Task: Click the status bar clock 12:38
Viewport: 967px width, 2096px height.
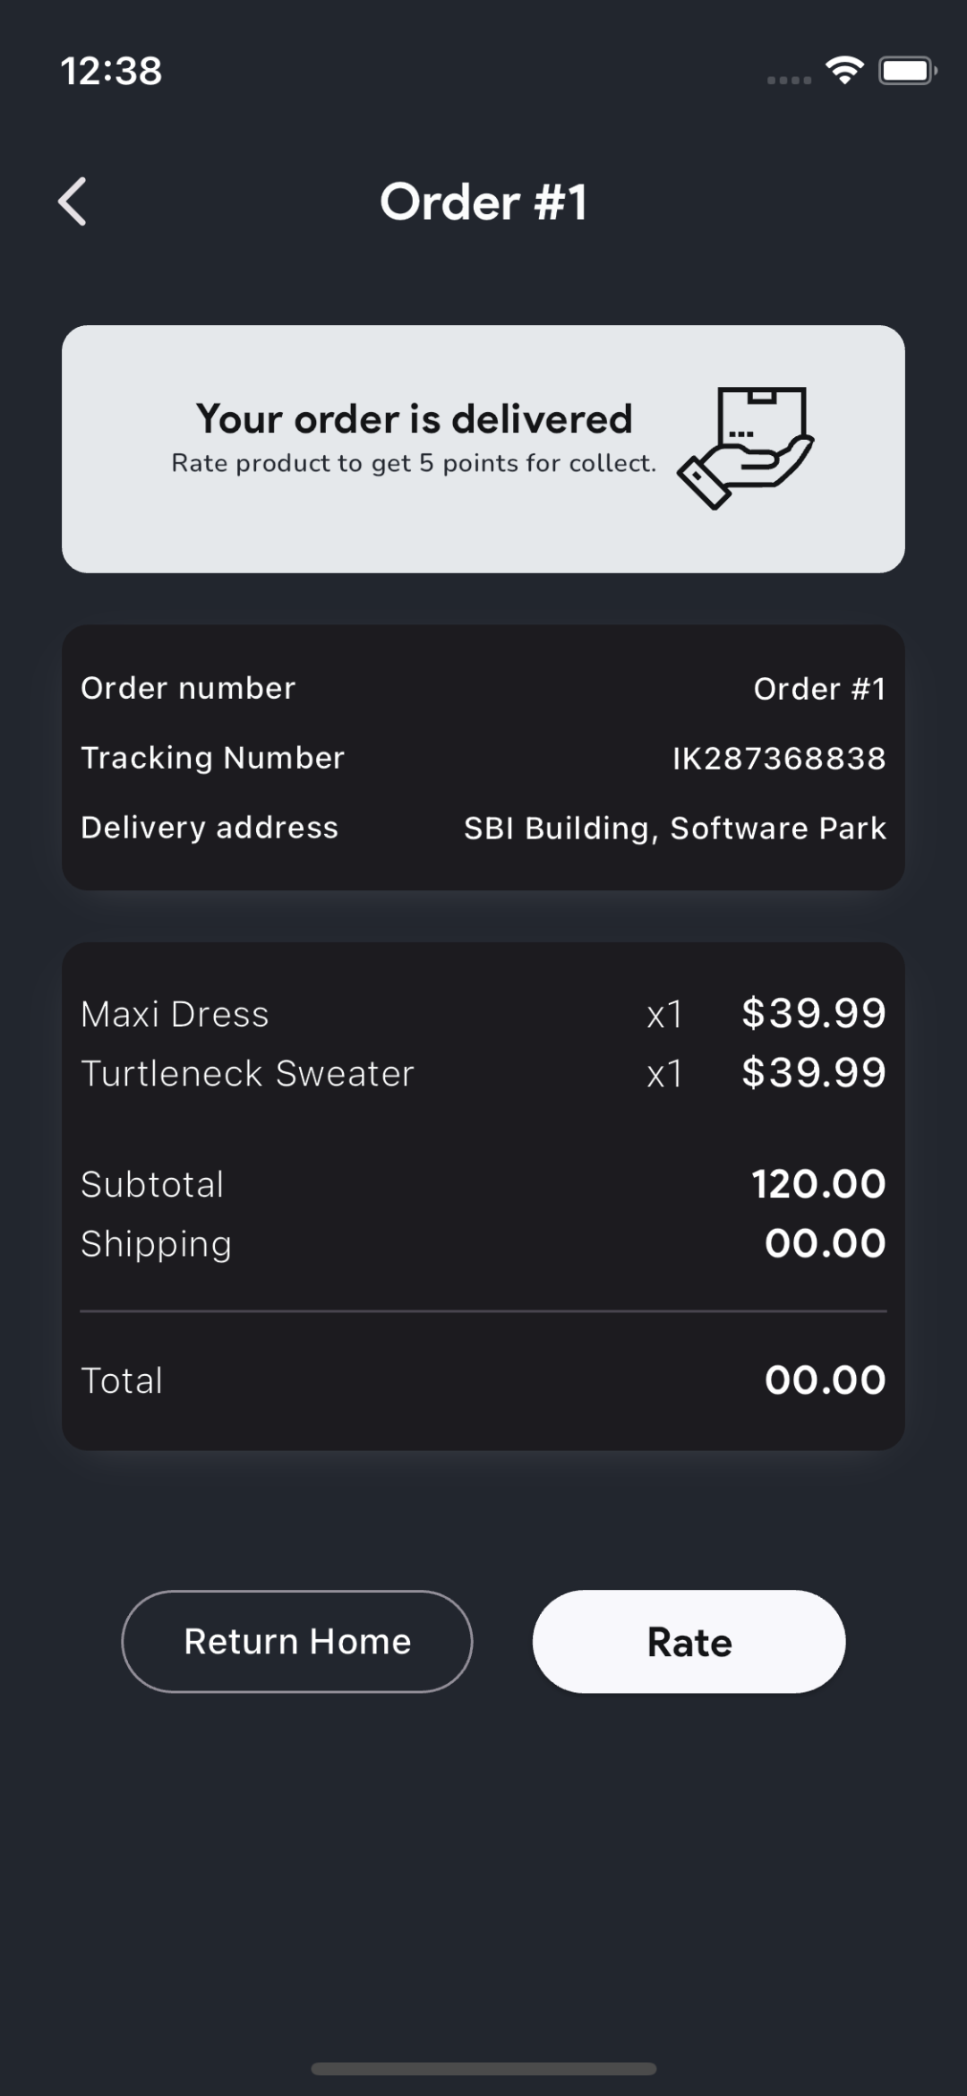Action: pyautogui.click(x=111, y=71)
